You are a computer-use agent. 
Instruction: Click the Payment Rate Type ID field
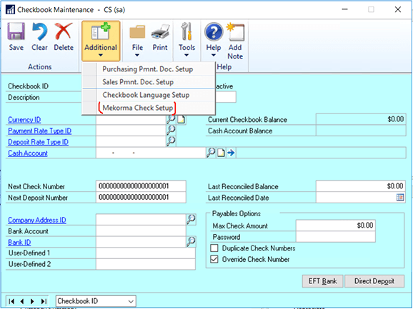[x=131, y=131]
